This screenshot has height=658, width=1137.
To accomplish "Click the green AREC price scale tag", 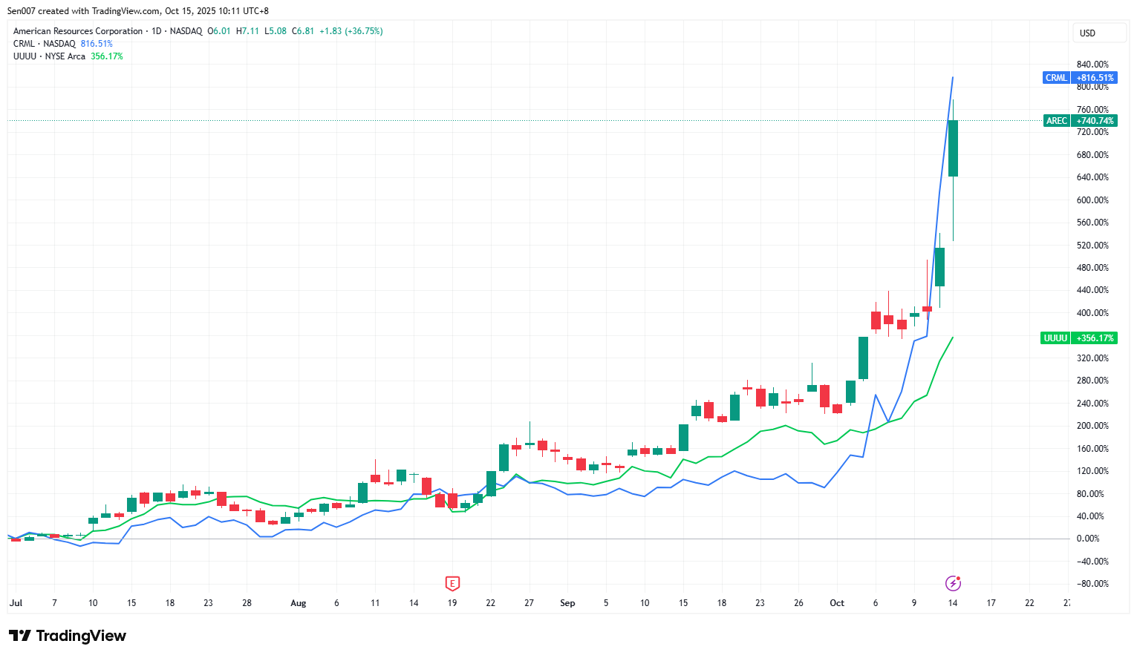I will (1056, 121).
